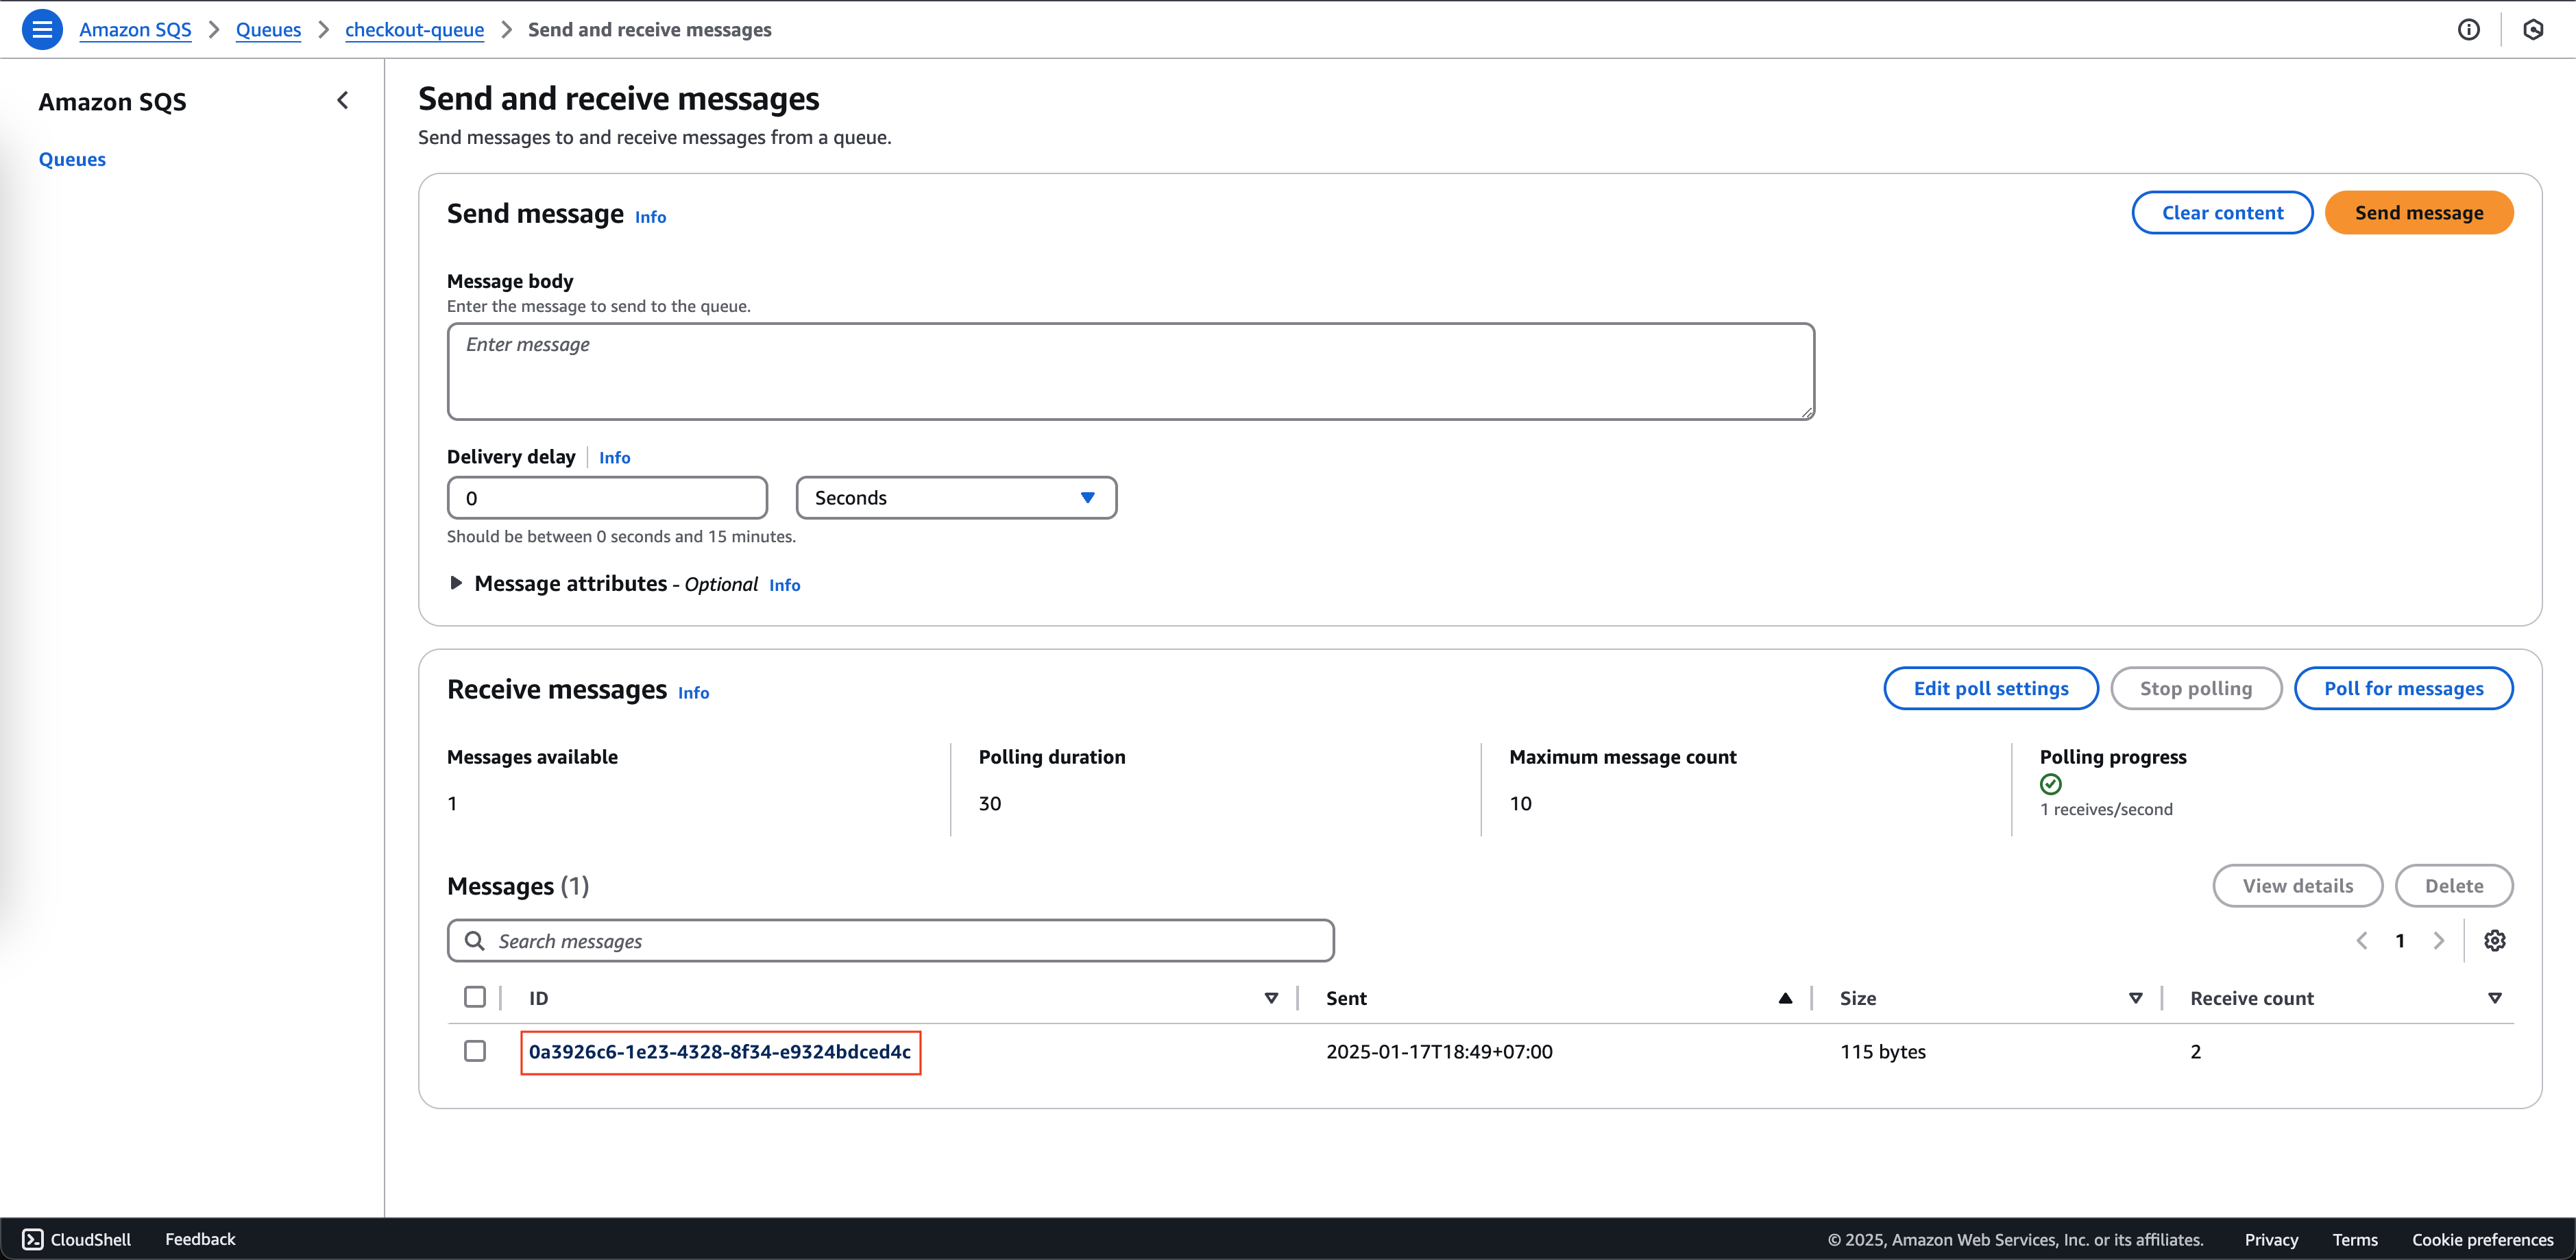Open the Privacy footer link

click(x=2271, y=1240)
